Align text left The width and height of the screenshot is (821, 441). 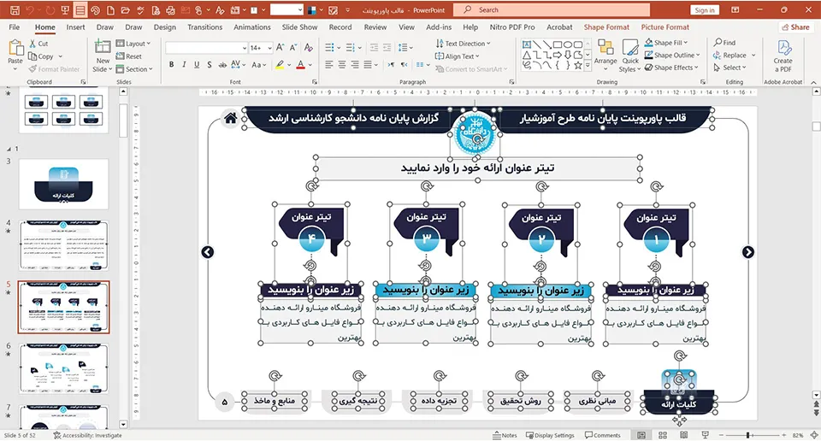(x=328, y=64)
